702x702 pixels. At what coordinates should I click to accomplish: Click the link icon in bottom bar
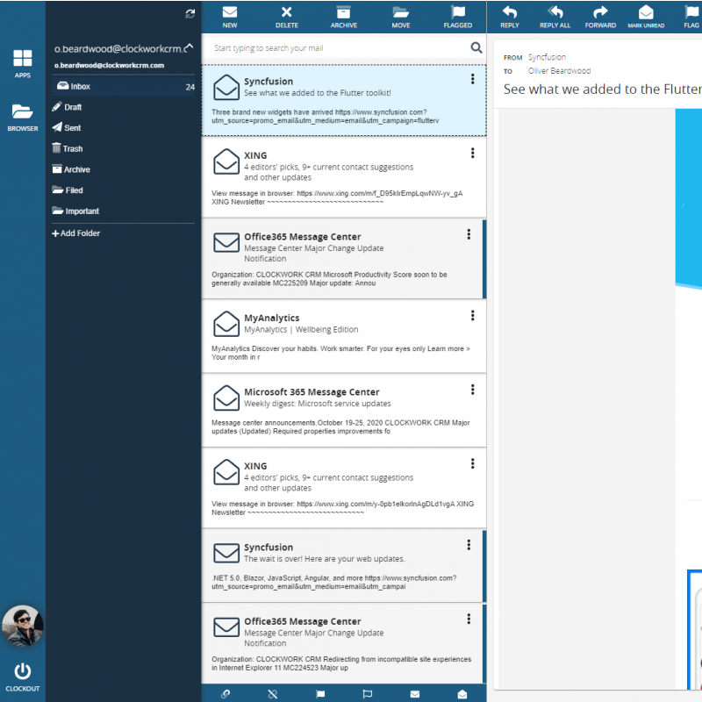coord(226,694)
